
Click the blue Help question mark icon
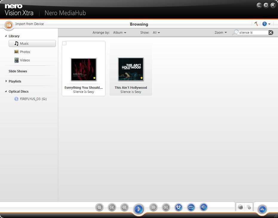(264, 24)
